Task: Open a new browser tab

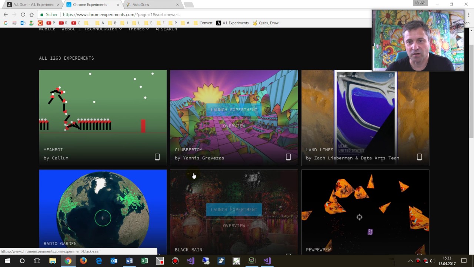Action: [188, 5]
